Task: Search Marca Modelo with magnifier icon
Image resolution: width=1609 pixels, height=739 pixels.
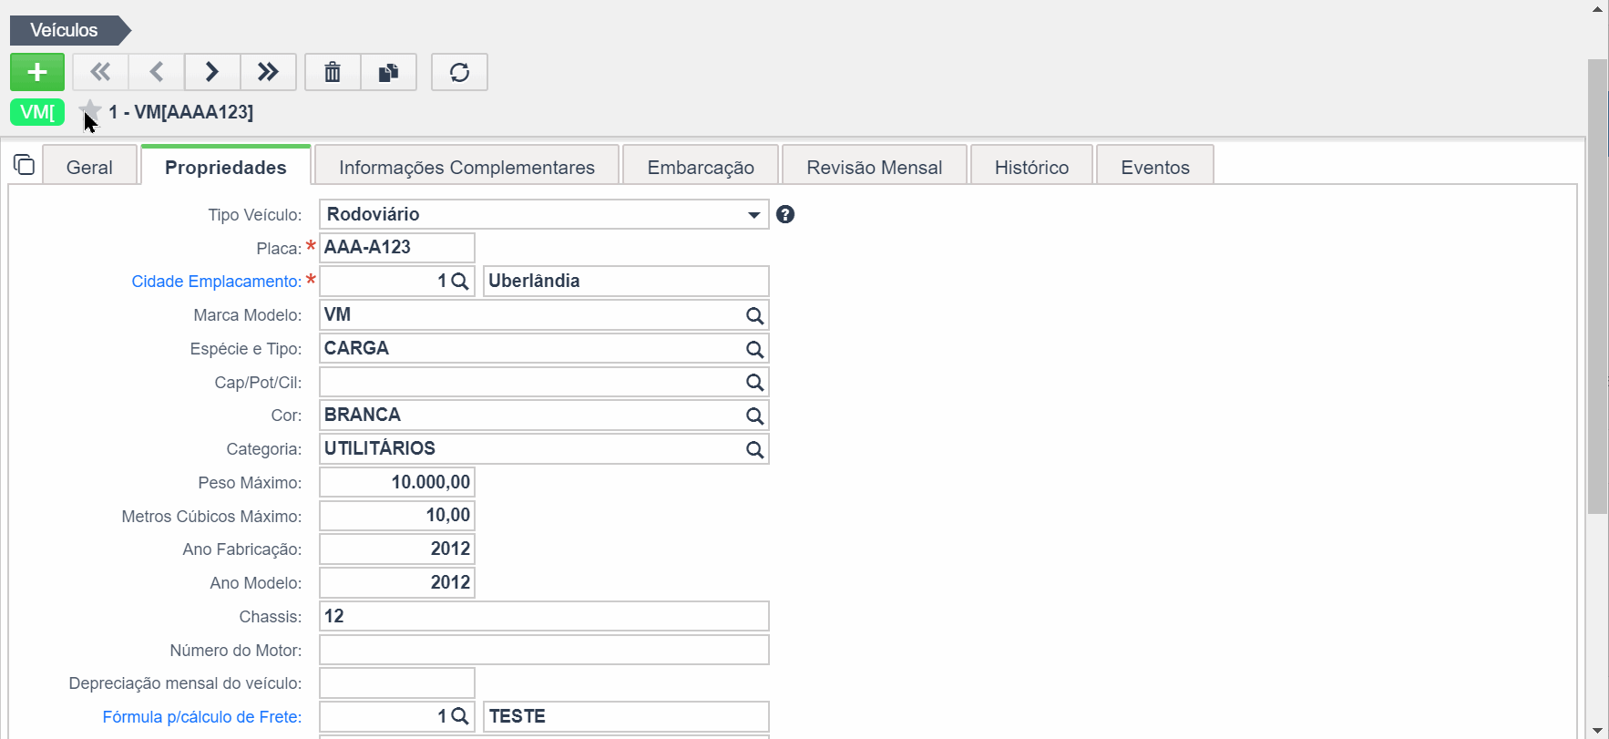Action: pos(754,315)
